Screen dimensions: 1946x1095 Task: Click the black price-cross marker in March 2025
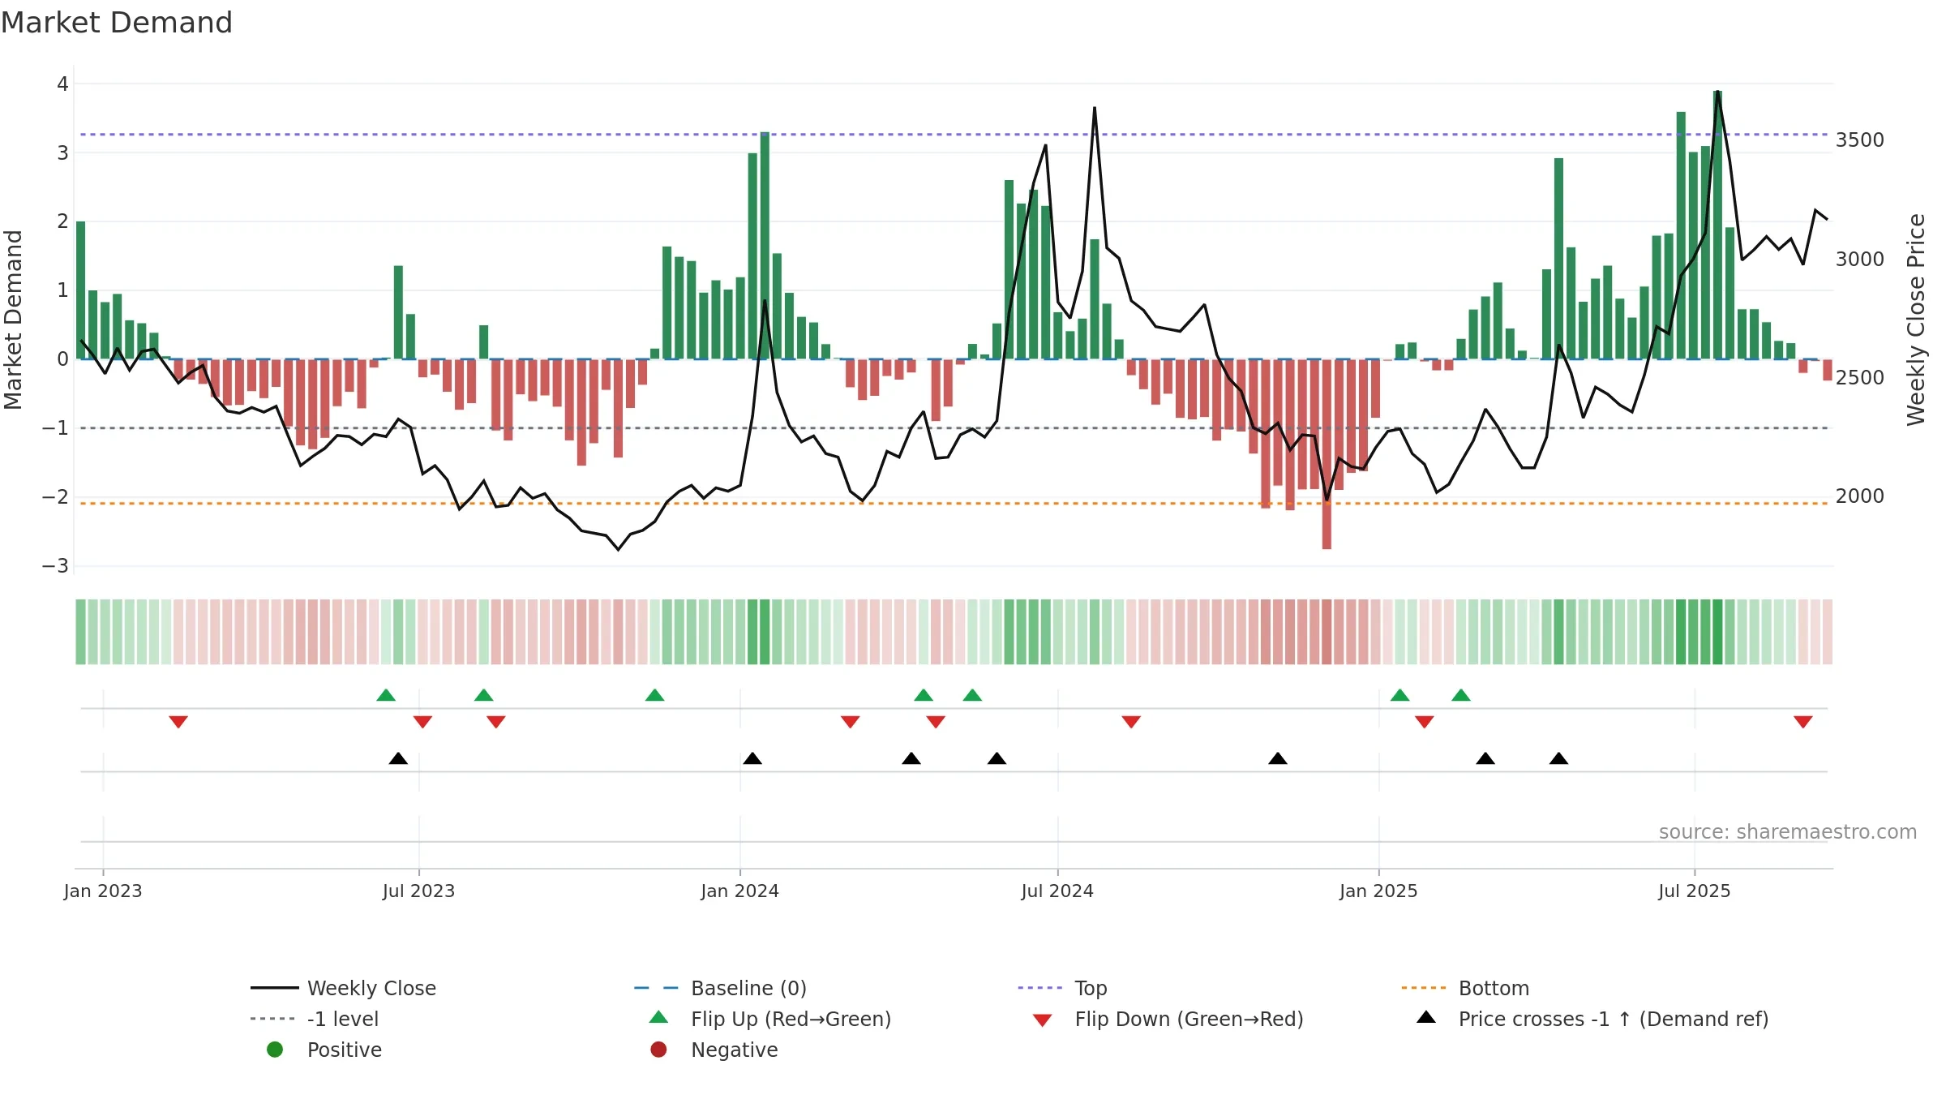pos(1485,758)
